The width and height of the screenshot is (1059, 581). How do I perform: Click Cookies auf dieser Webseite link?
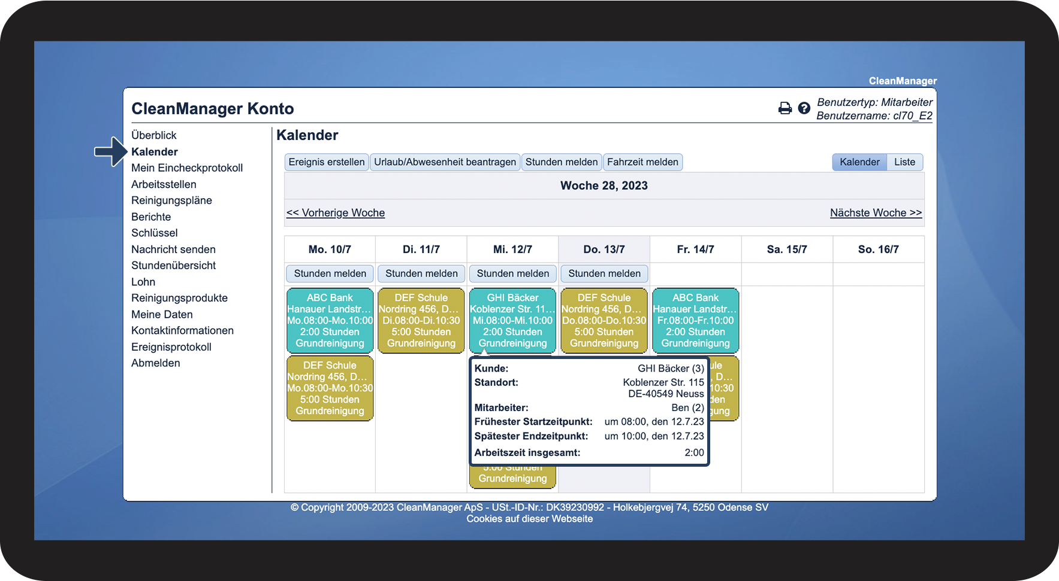530,519
